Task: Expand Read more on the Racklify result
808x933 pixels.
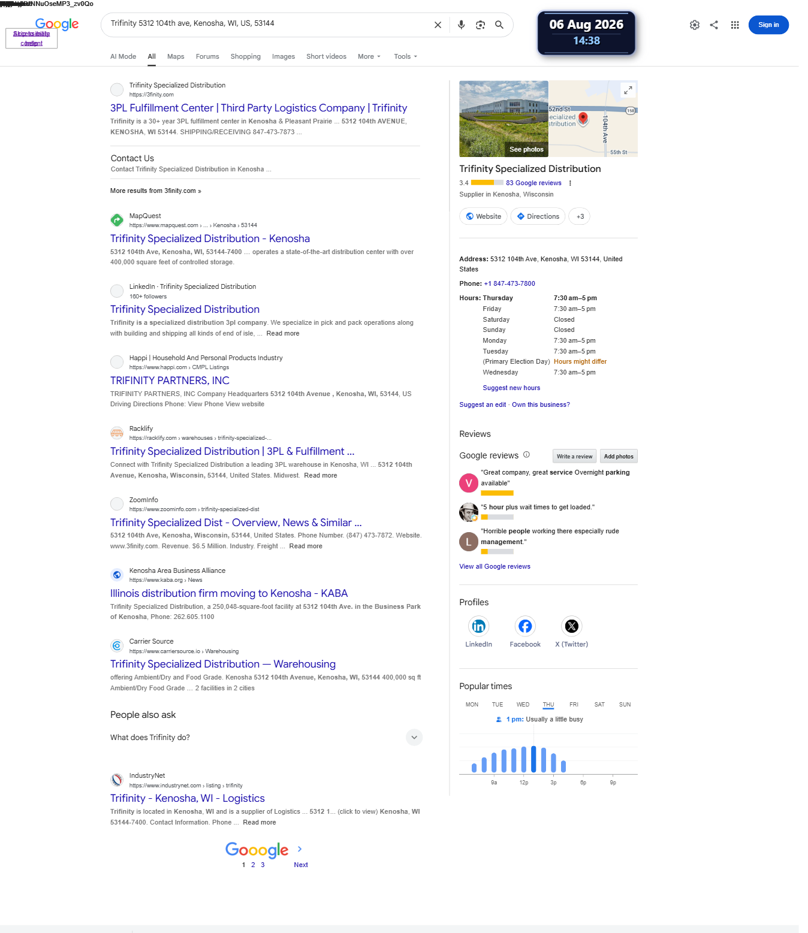Action: point(321,476)
